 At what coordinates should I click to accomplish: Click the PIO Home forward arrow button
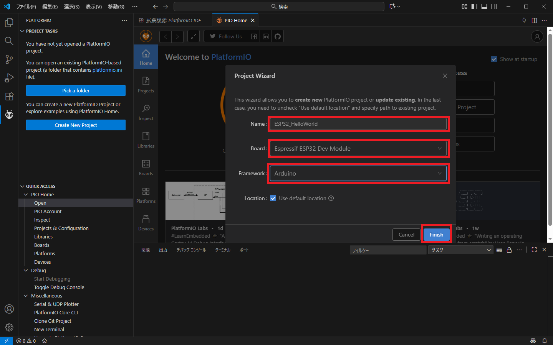pos(177,36)
